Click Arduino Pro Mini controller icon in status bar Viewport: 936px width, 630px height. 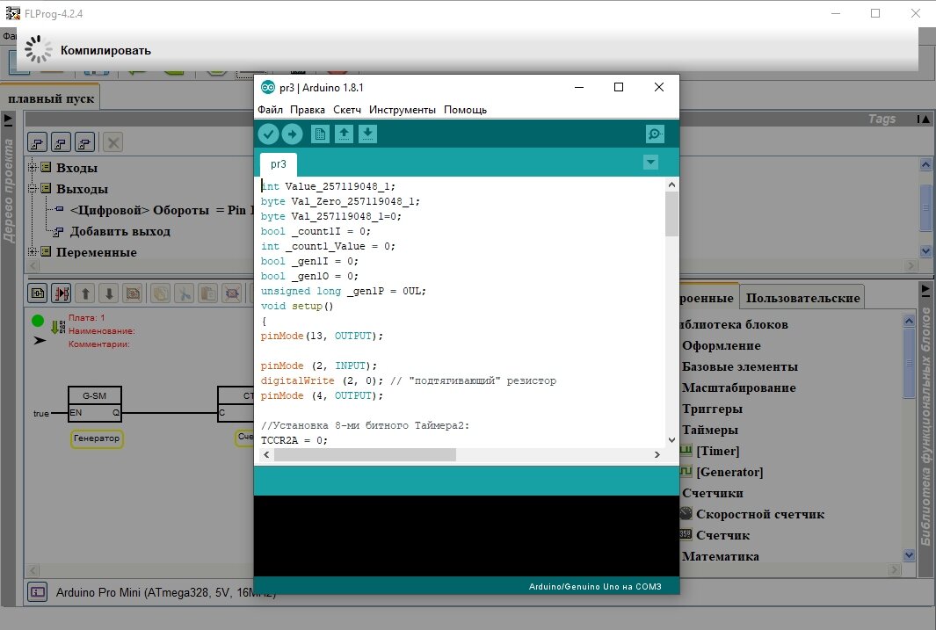click(38, 592)
